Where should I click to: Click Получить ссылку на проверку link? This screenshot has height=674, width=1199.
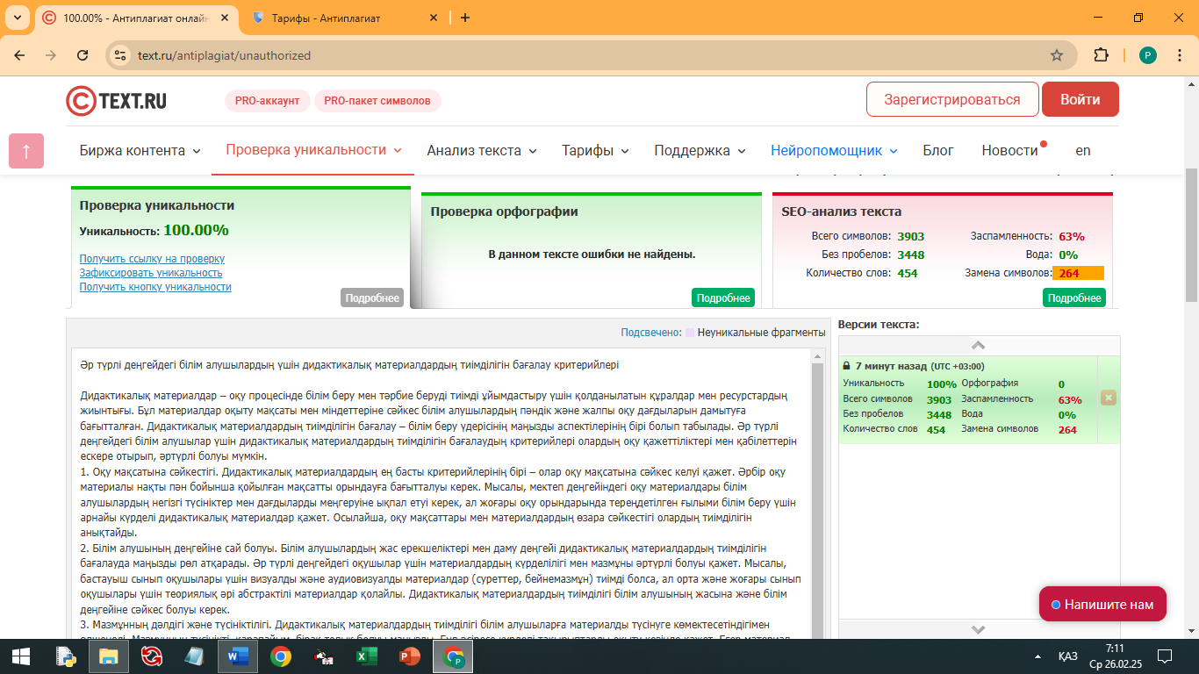152,259
